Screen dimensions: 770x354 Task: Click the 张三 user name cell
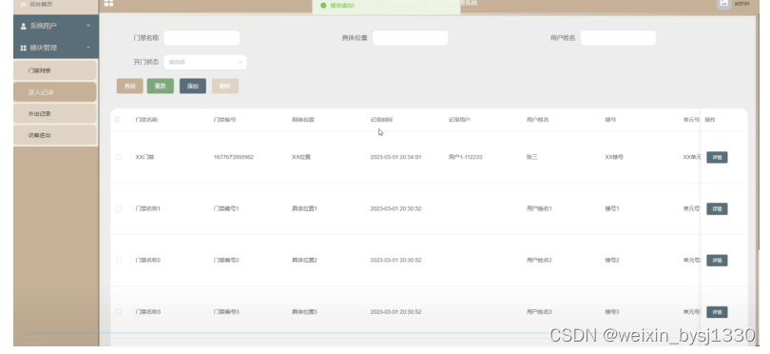point(532,157)
